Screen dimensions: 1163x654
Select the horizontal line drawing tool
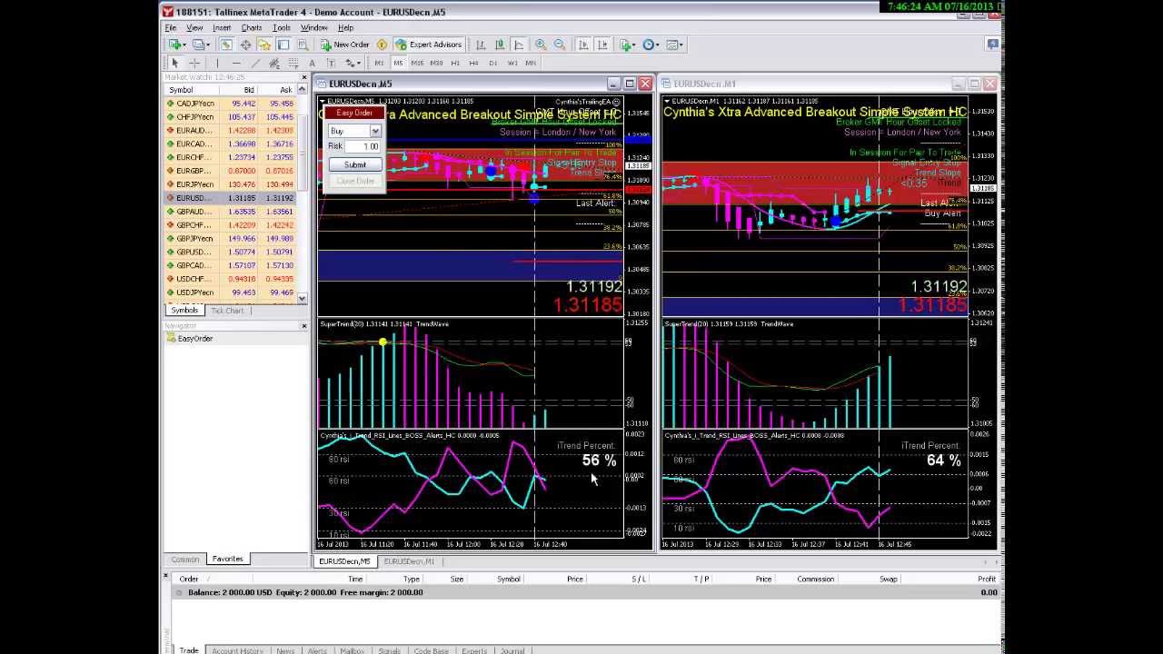pyautogui.click(x=236, y=63)
